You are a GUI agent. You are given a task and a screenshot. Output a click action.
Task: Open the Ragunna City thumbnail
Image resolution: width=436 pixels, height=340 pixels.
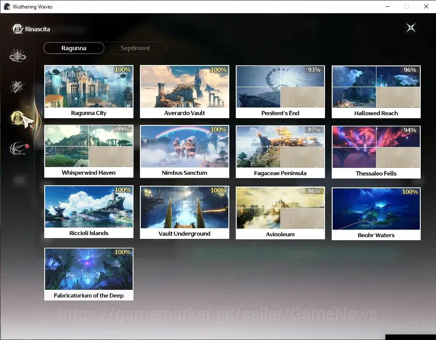coord(89,91)
